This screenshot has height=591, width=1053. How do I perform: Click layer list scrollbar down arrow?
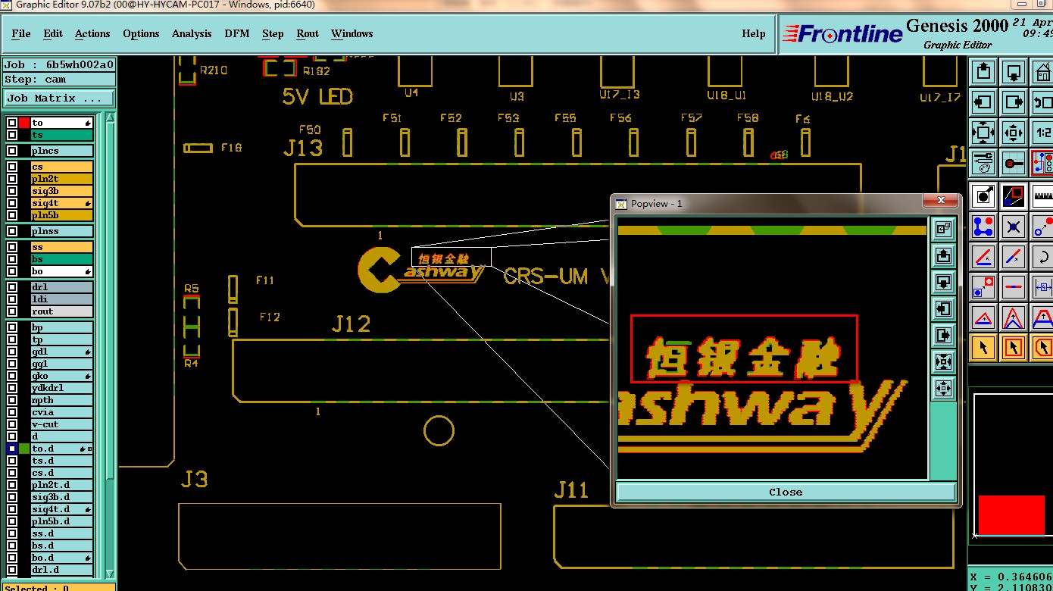[111, 574]
